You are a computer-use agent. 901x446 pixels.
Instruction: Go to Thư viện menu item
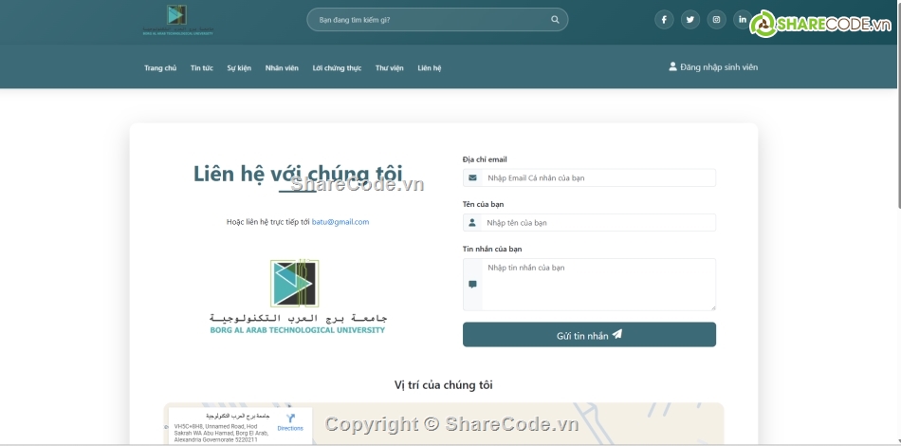[x=389, y=68]
